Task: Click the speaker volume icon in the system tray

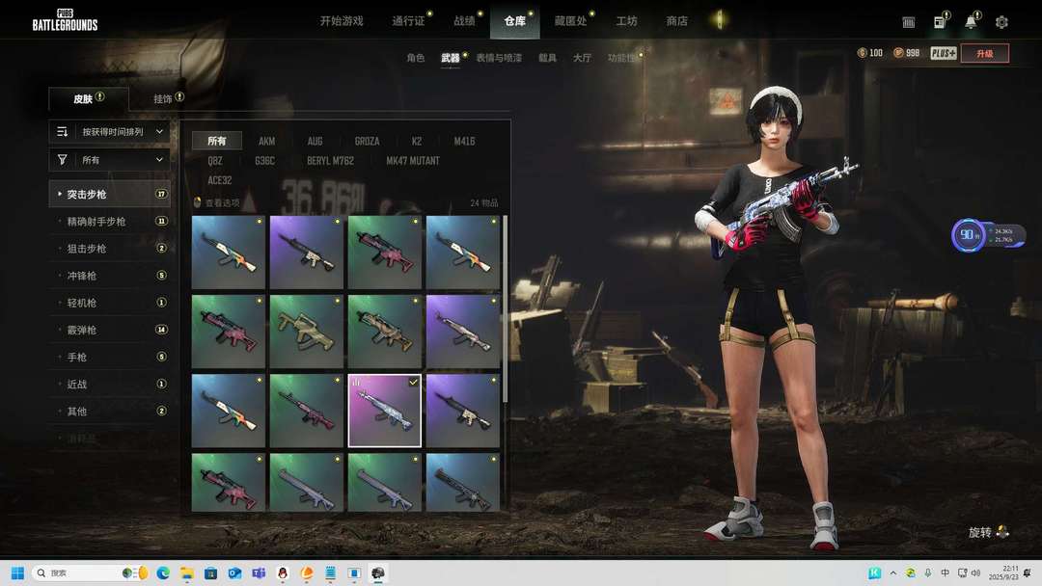Action: point(976,573)
